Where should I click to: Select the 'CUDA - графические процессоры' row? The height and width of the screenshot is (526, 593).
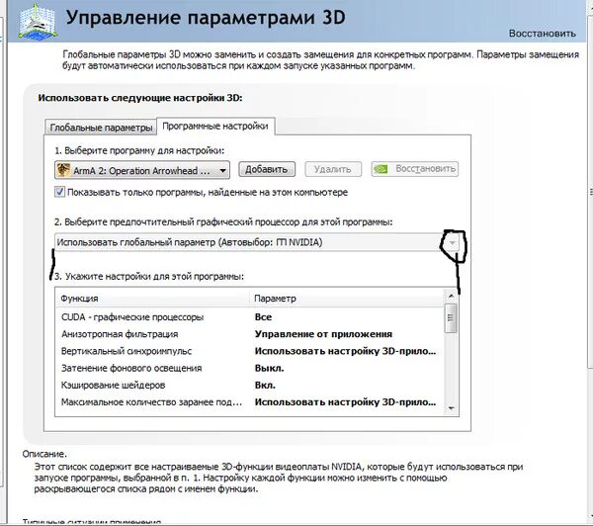click(250, 317)
